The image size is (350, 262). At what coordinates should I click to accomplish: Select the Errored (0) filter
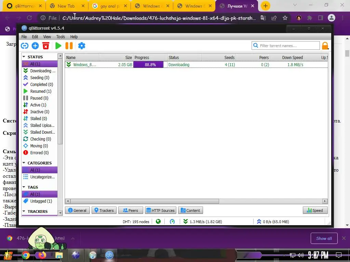click(40, 153)
